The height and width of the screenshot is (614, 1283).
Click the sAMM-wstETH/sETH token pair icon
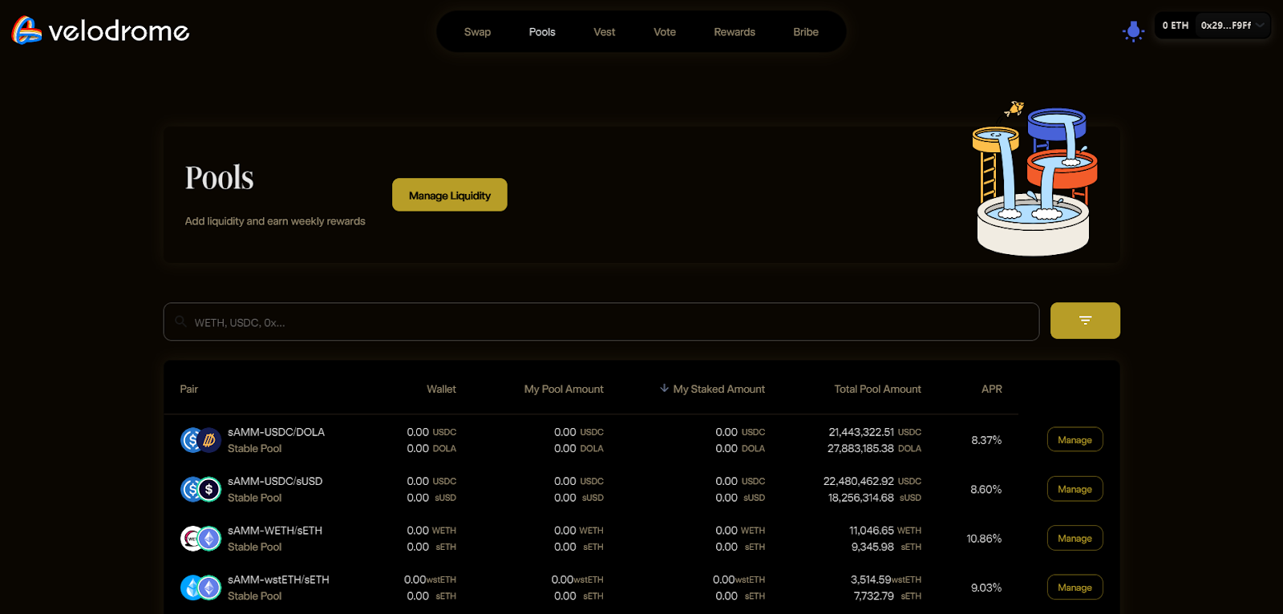coord(200,588)
